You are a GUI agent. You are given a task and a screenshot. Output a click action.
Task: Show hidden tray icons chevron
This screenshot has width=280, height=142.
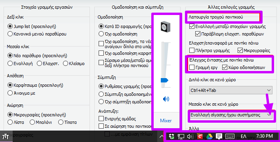(161, 136)
